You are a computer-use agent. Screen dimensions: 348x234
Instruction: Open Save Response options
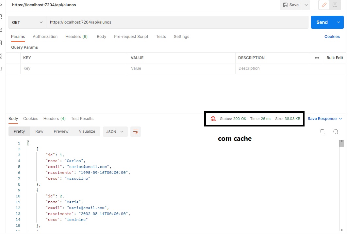pyautogui.click(x=325, y=119)
